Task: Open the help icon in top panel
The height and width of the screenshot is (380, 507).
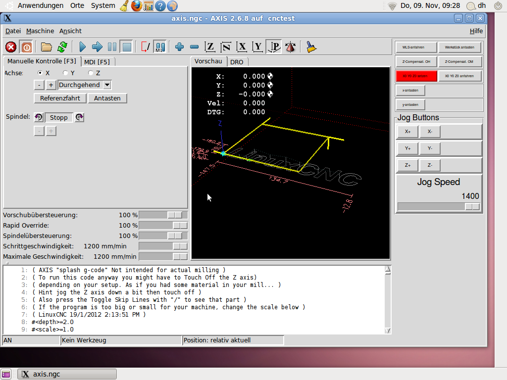Action: 160,6
